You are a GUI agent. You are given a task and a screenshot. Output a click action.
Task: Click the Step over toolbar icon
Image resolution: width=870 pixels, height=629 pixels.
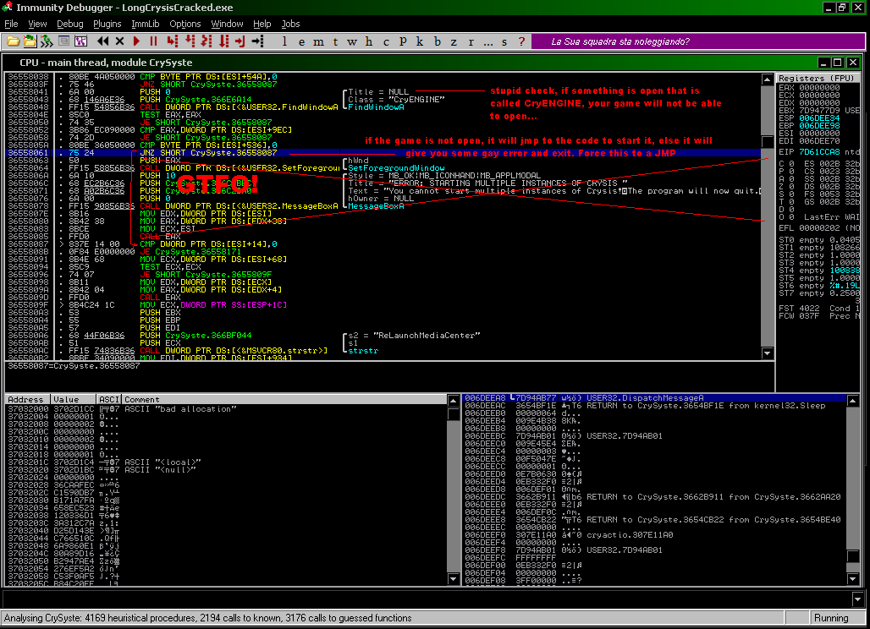[x=190, y=41]
